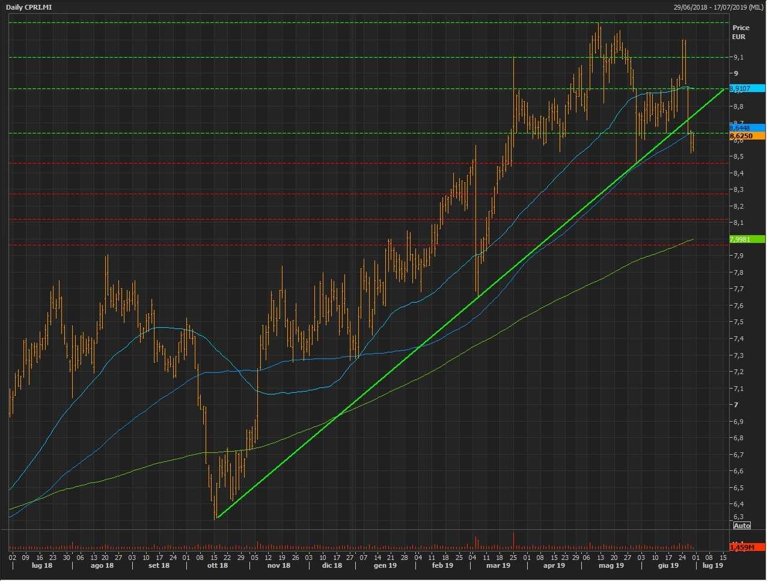Click the 7,5 price axis label
Image resolution: width=767 pixels, height=581 pixels.
pyautogui.click(x=738, y=322)
